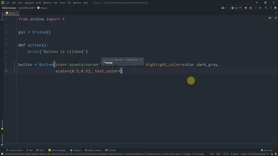The image size is (278, 156).
Task: Click the shared indexes notification message
Action: coord(104,154)
